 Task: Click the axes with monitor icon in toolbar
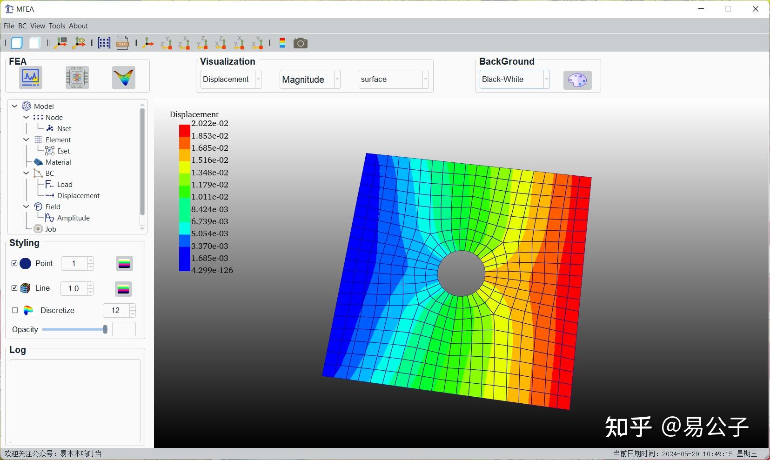(x=60, y=43)
